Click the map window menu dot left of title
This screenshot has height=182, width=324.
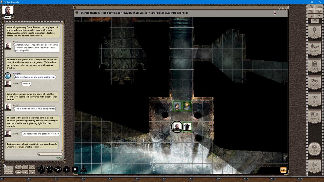tap(77, 13)
